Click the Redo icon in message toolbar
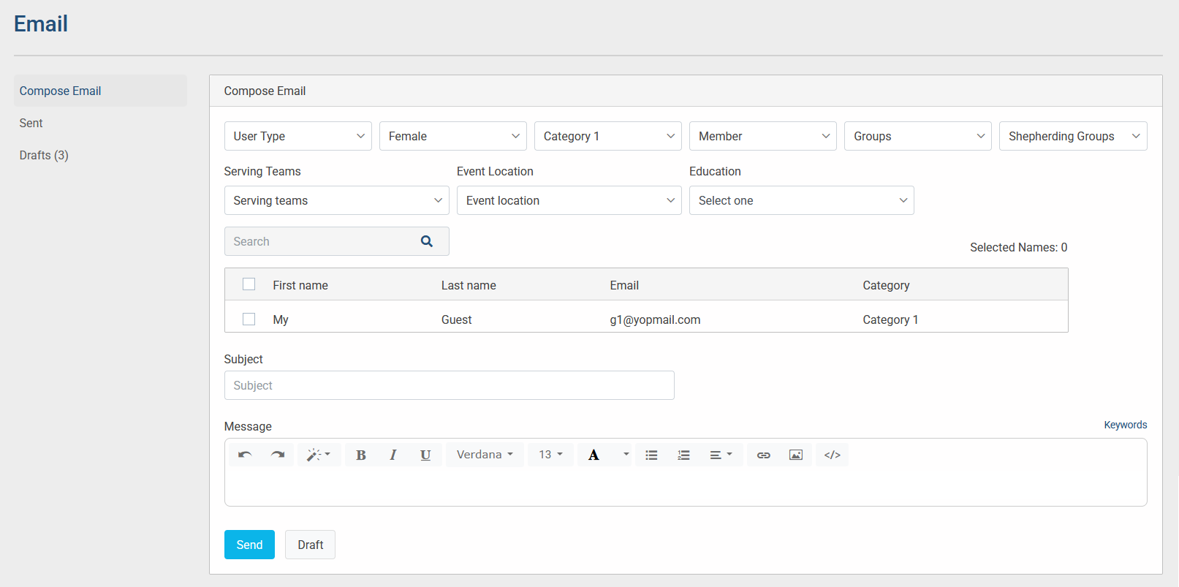 (x=278, y=455)
